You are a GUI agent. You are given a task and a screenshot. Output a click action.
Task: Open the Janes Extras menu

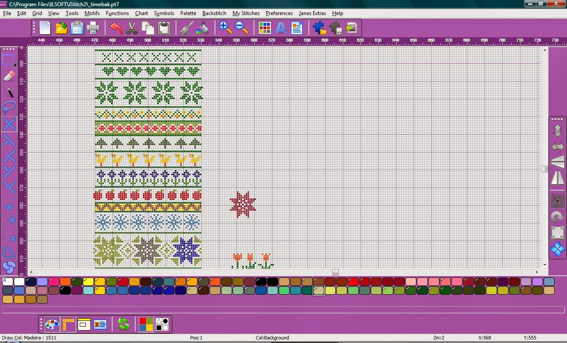312,13
